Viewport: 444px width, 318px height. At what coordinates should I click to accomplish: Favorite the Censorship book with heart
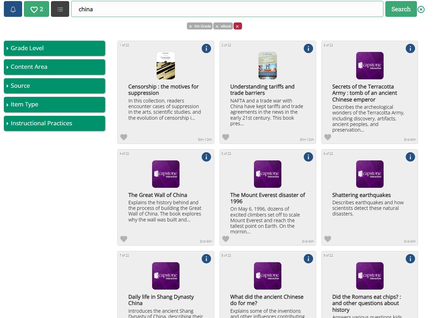124,137
